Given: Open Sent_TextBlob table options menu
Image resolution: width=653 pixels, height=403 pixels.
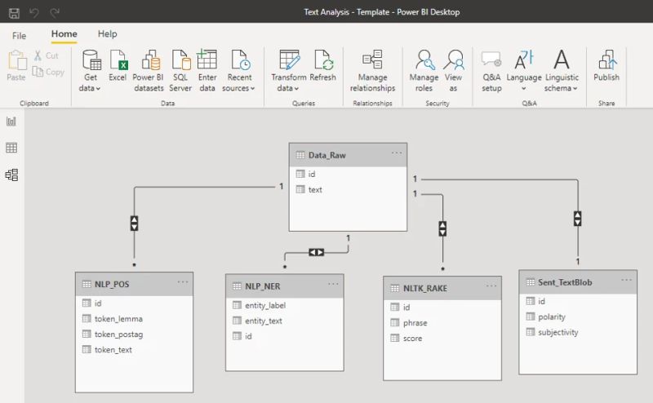Looking at the screenshot, I should pos(626,280).
